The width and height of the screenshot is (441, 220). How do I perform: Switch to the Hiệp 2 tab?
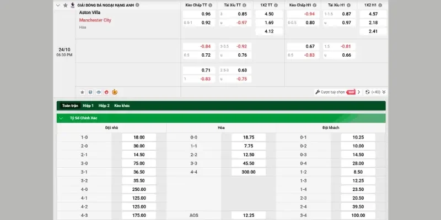tap(104, 106)
